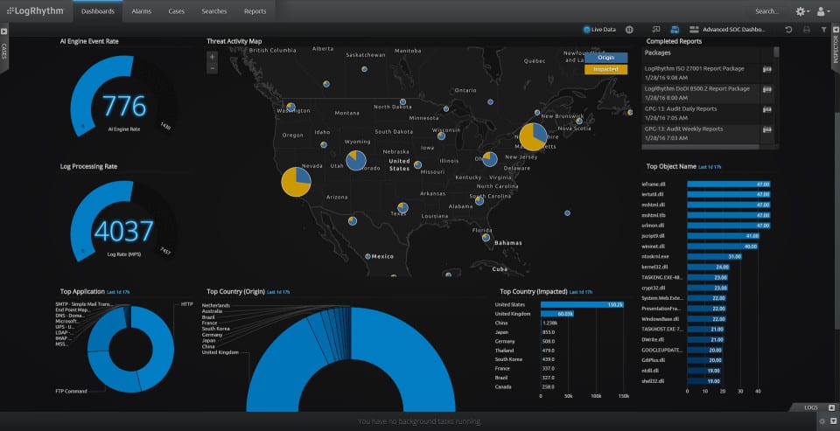Open the Searches tab
This screenshot has width=840, height=431.
[214, 11]
